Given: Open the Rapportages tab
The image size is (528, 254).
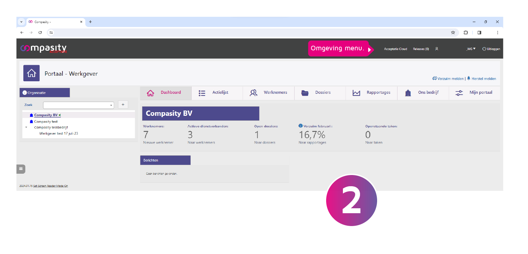Looking at the screenshot, I should point(372,93).
